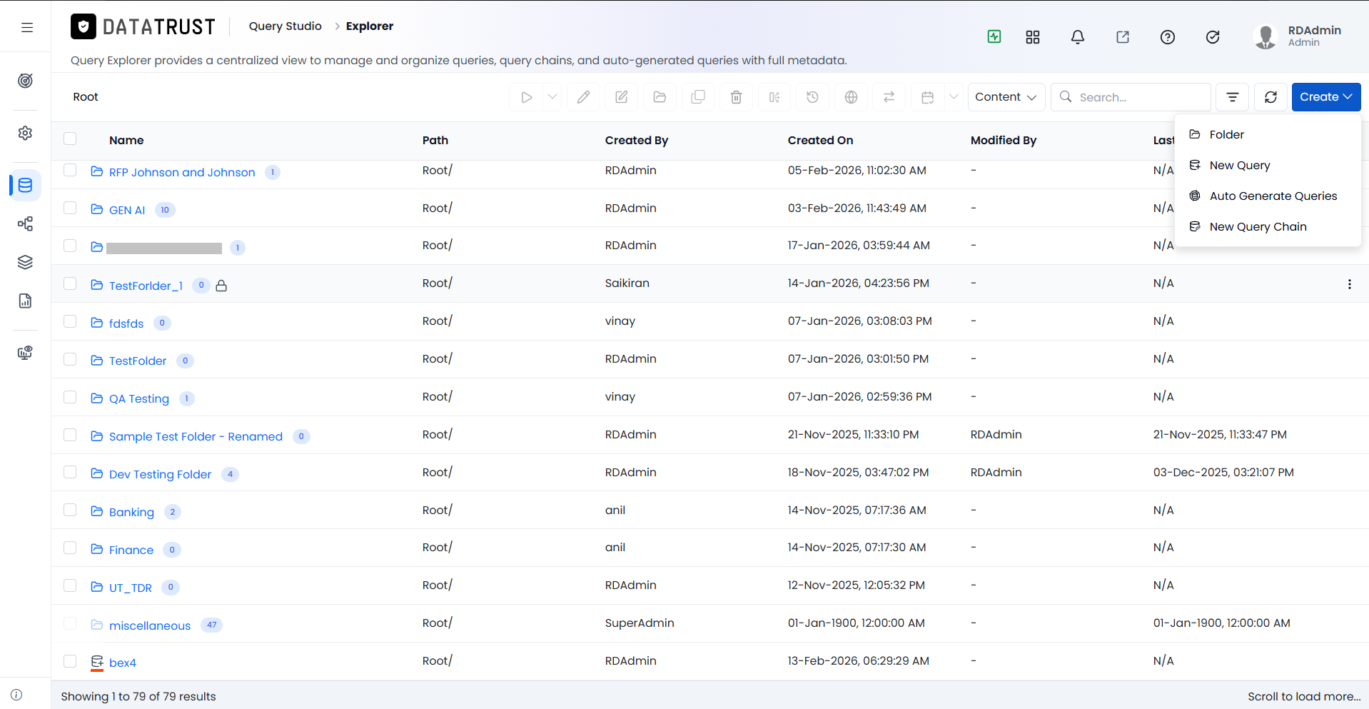Go to Query Studio breadcrumb
The image size is (1369, 709).
coord(285,26)
